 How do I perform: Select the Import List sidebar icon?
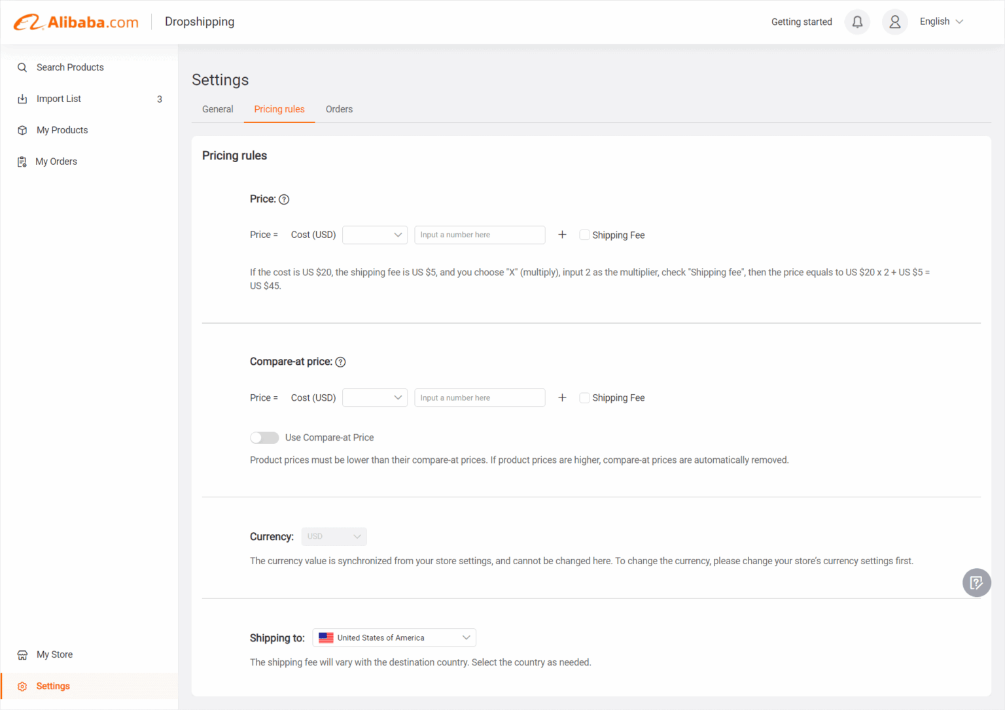(22, 99)
